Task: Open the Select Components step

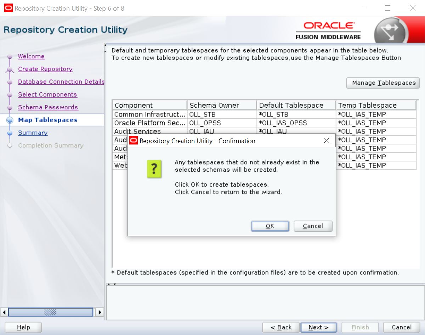Action: click(x=47, y=95)
